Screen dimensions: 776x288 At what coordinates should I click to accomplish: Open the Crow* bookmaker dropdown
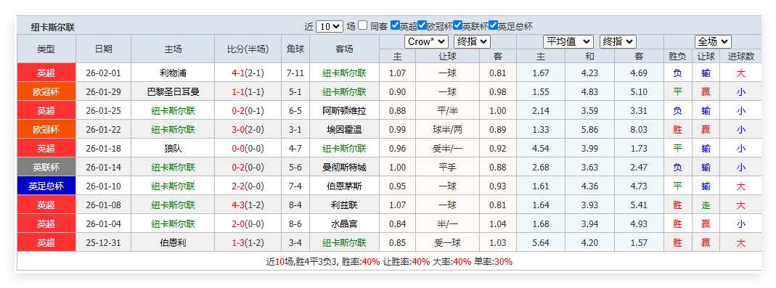click(x=426, y=41)
